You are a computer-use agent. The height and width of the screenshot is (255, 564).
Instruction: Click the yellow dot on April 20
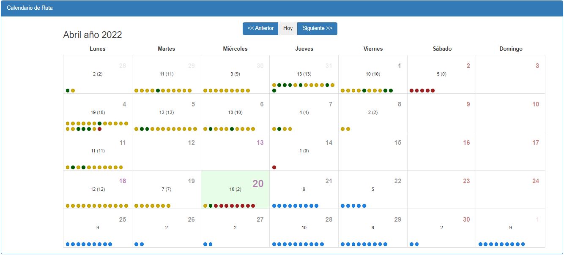205,206
